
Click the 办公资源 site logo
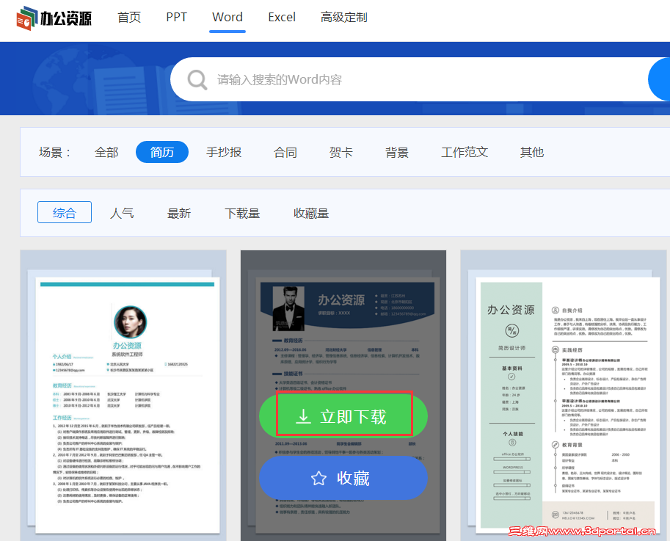point(54,18)
